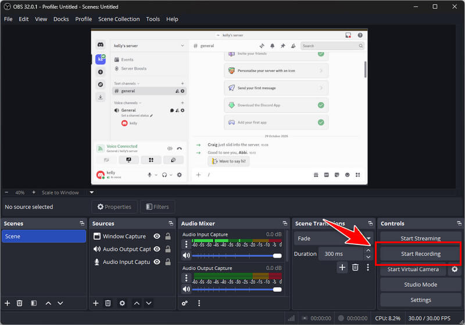Add a new source with plus icon
The height and width of the screenshot is (325, 465).
[x=96, y=303]
